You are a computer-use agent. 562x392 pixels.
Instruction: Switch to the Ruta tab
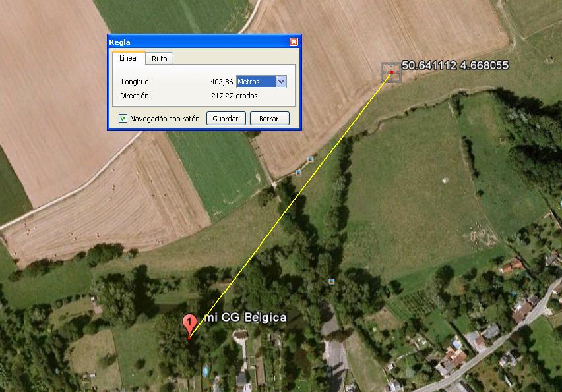click(159, 59)
